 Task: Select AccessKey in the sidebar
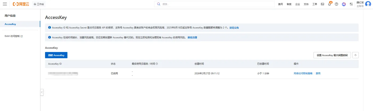pos(20,24)
